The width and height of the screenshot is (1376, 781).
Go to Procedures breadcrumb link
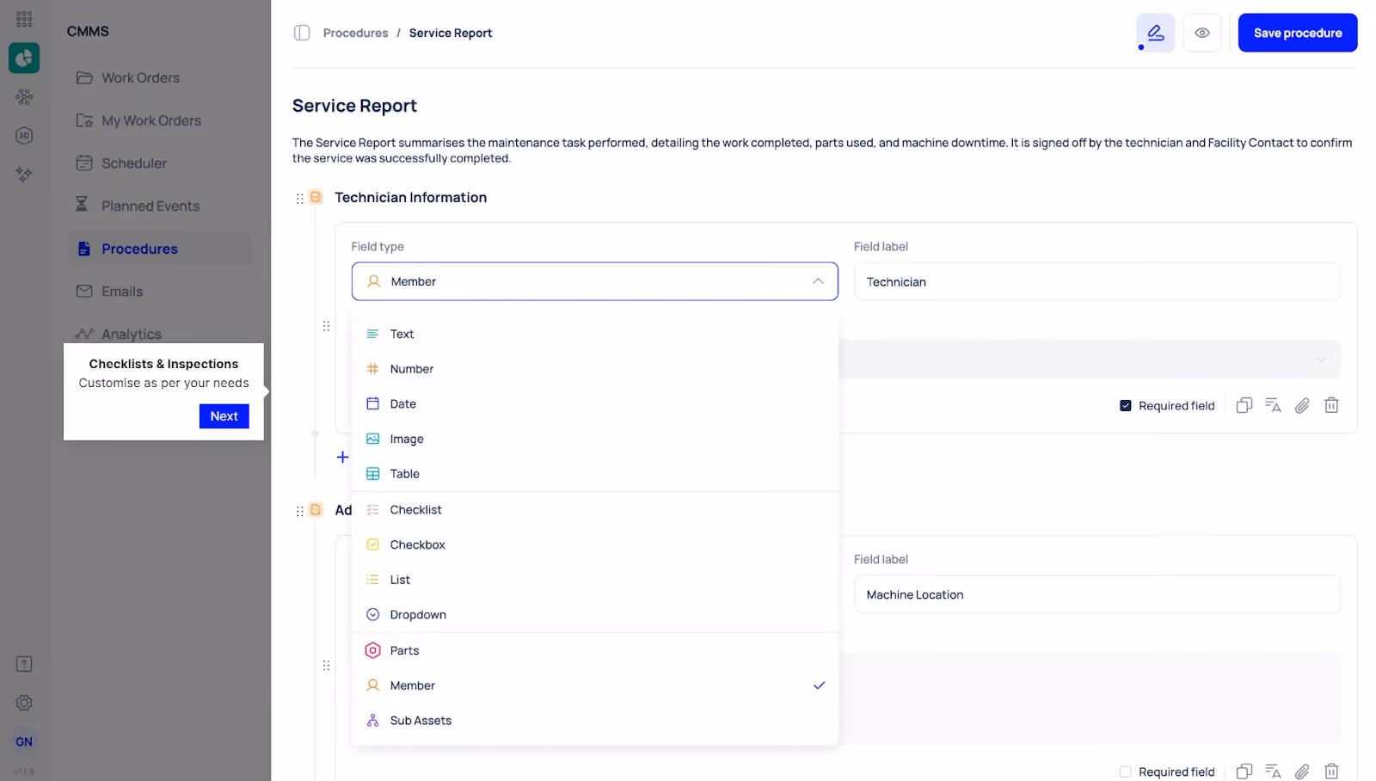point(356,33)
